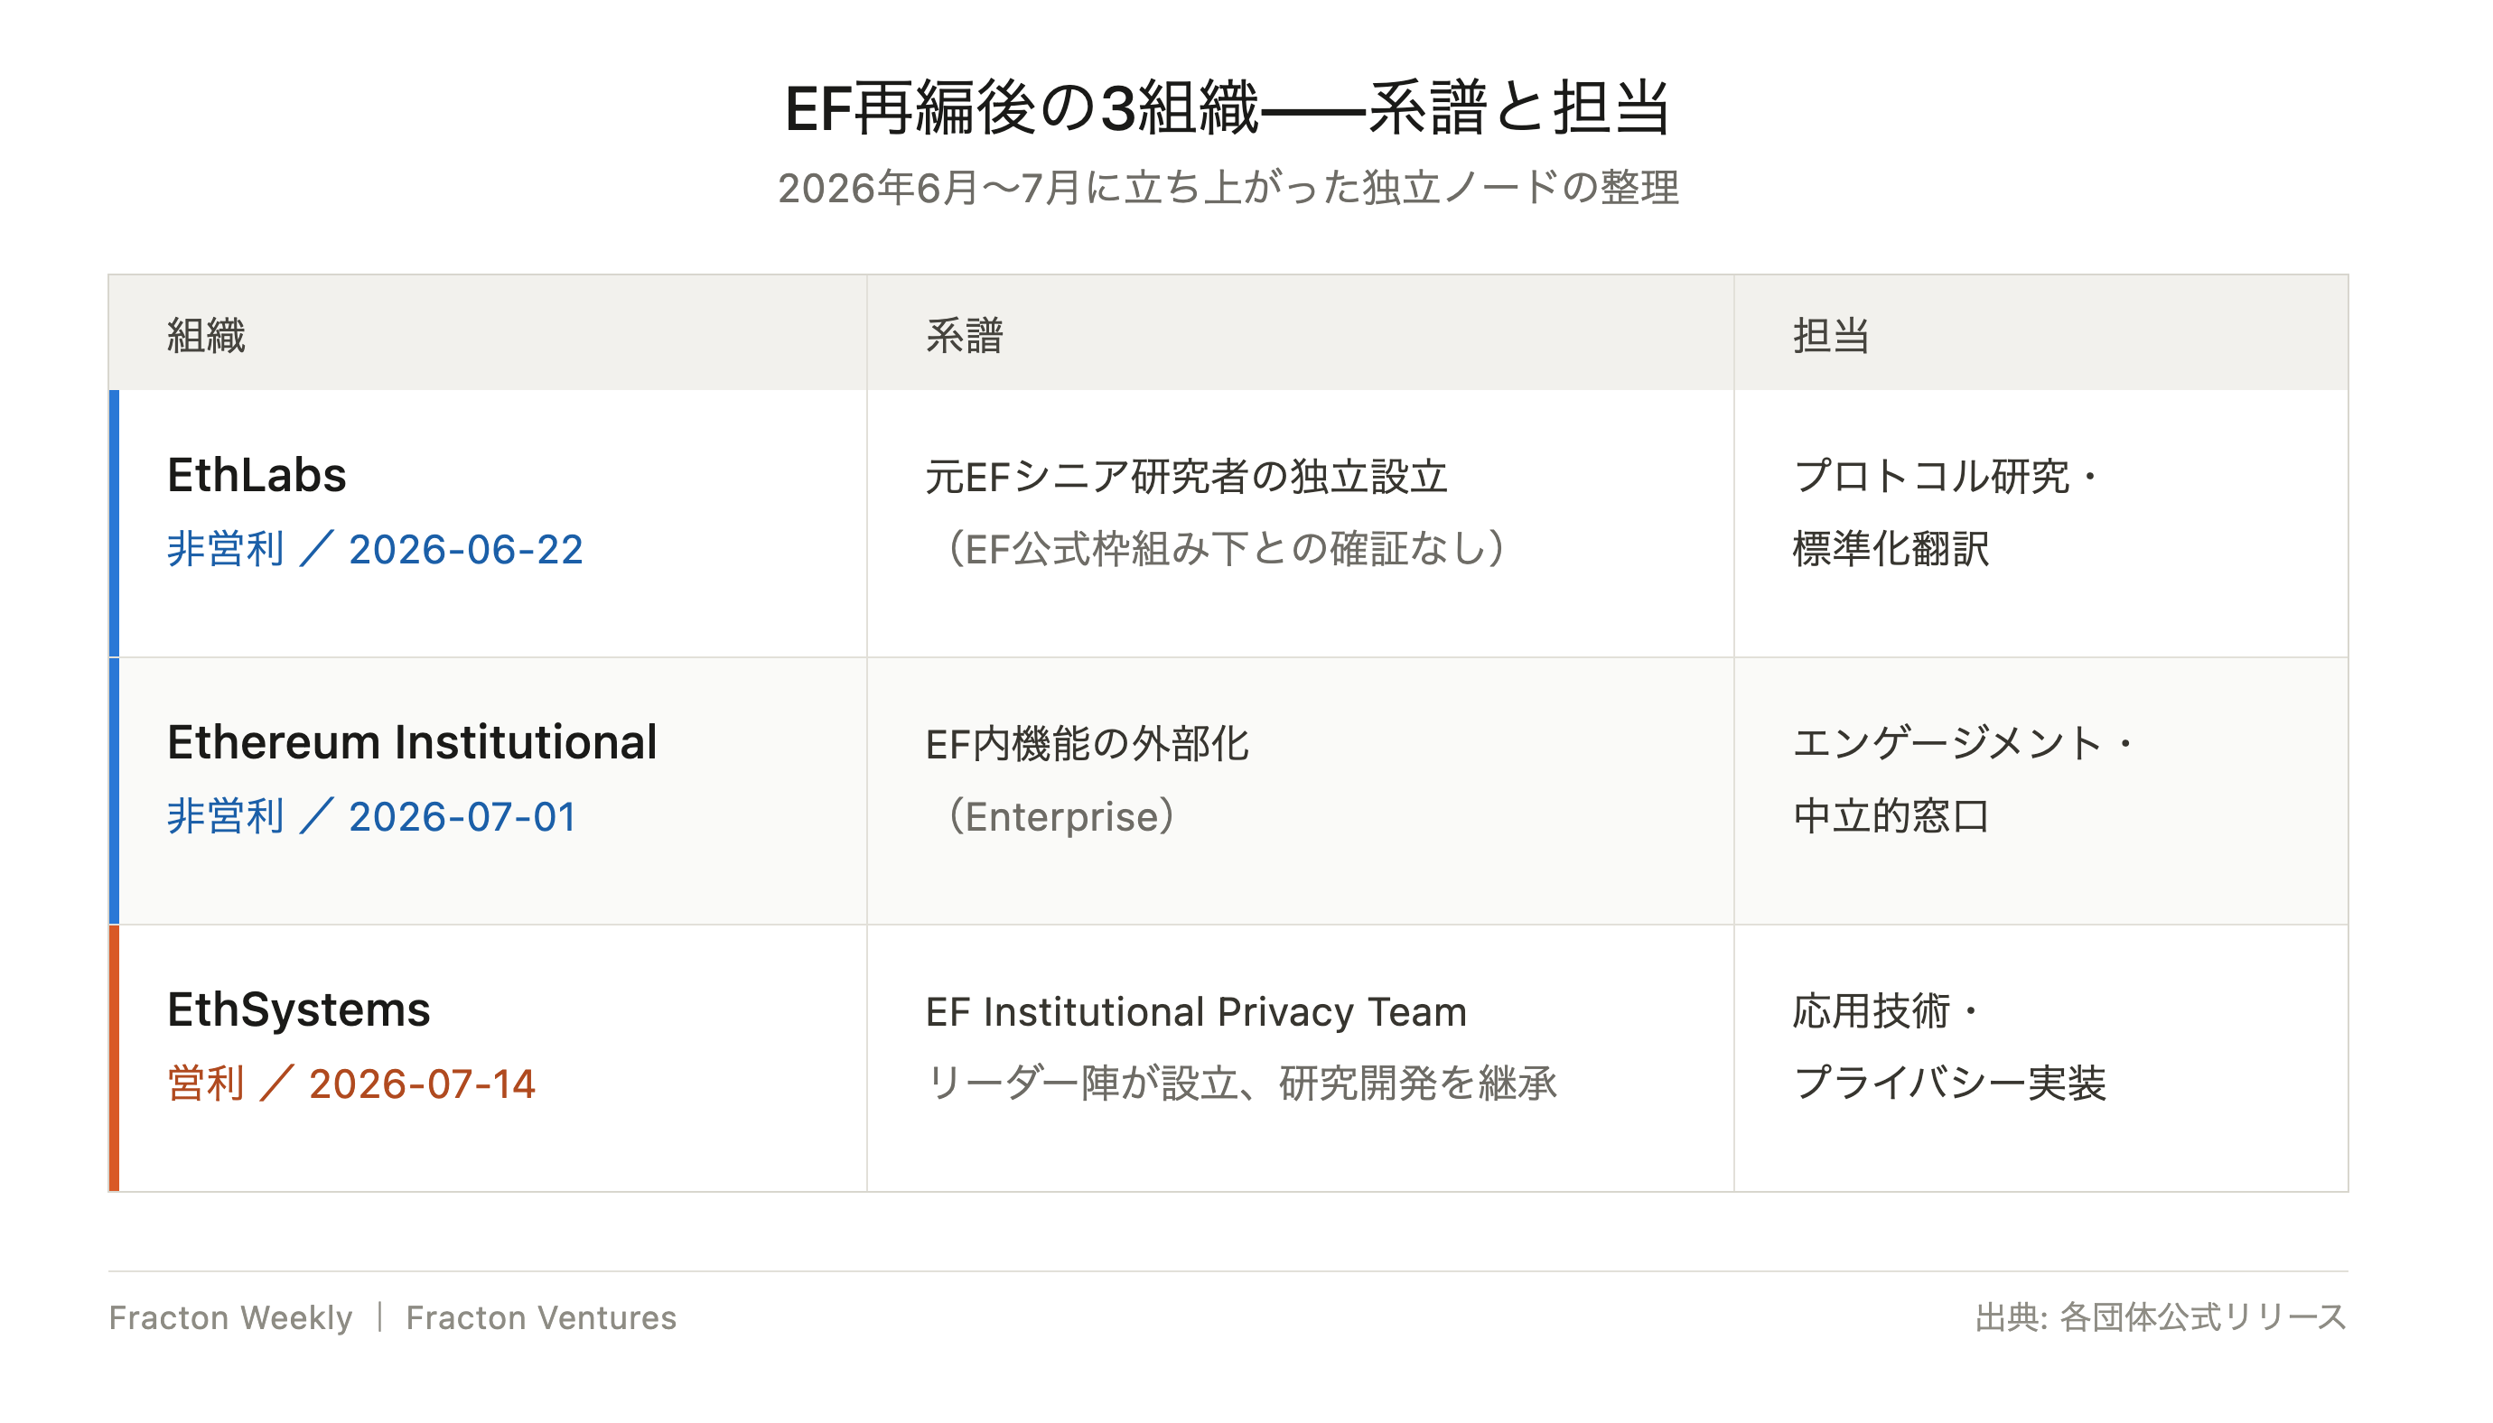This screenshot has width=2493, height=1423.
Task: Click the 担当 column header
Action: [1830, 335]
